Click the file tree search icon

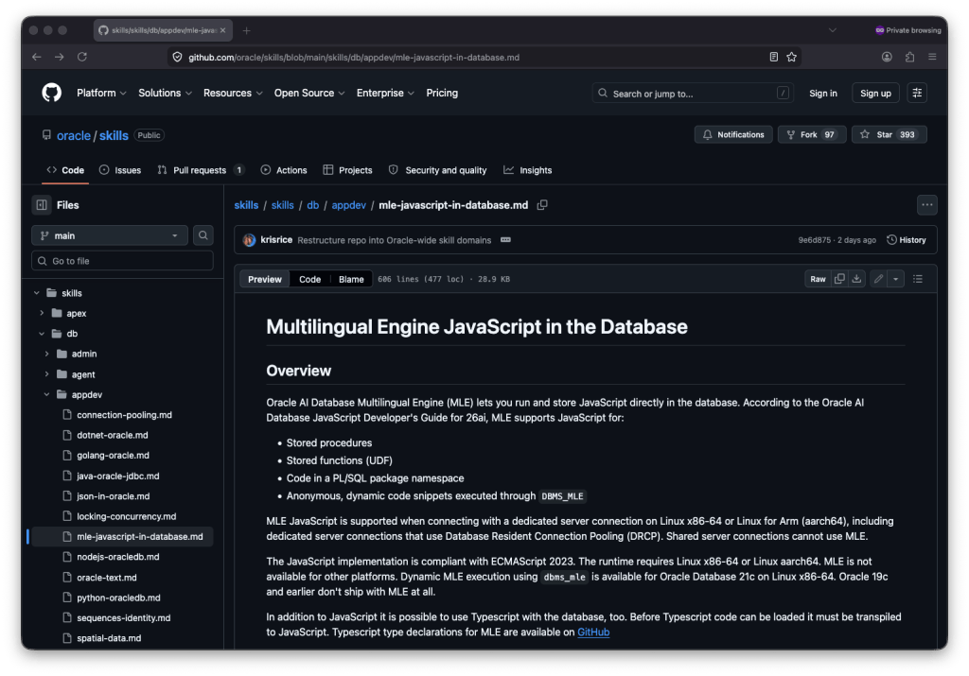point(203,235)
